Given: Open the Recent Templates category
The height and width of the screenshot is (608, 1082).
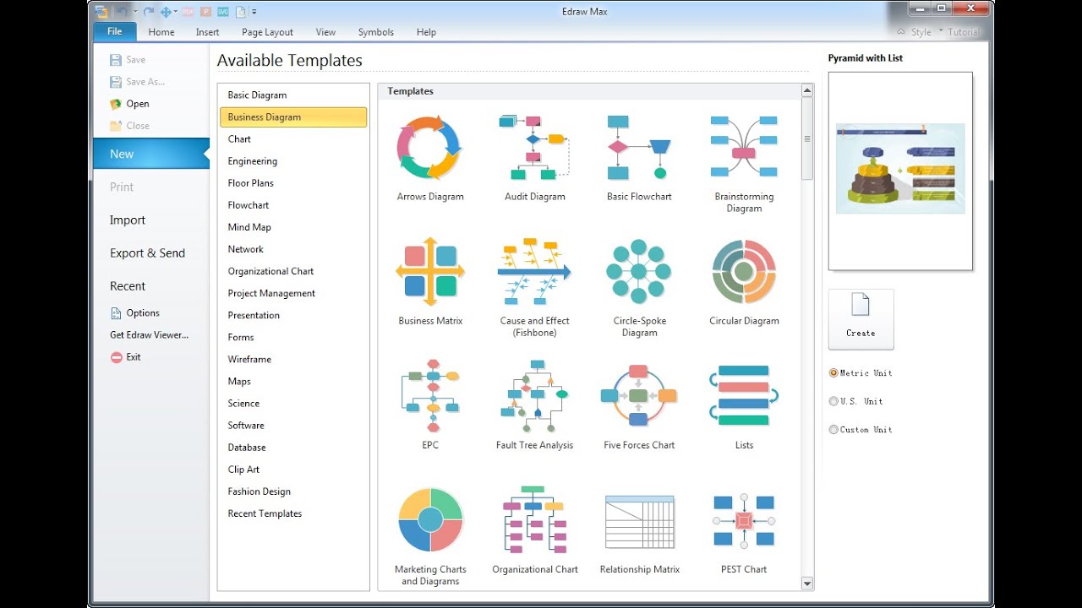Looking at the screenshot, I should [x=265, y=513].
